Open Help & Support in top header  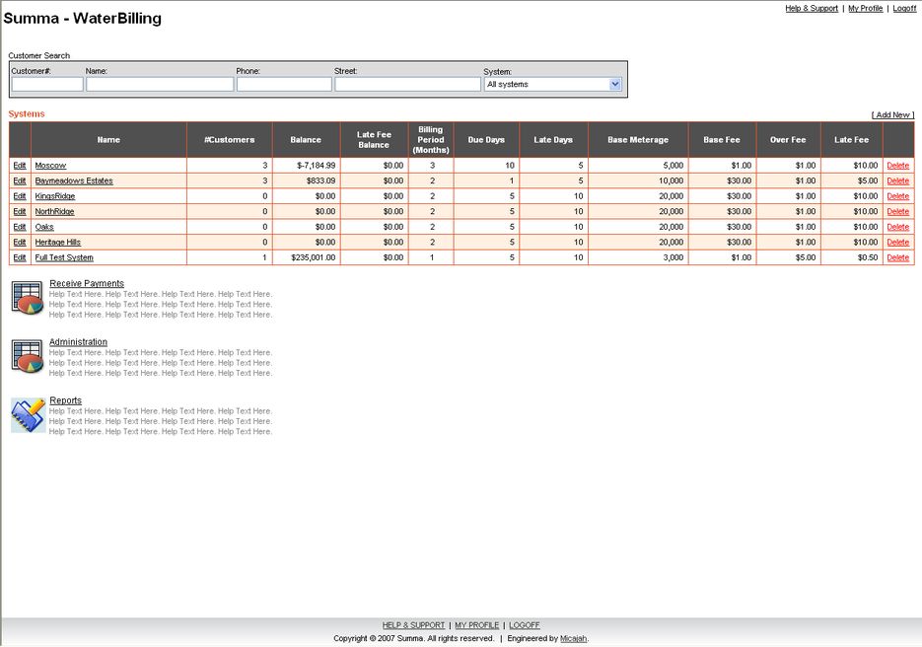(812, 8)
